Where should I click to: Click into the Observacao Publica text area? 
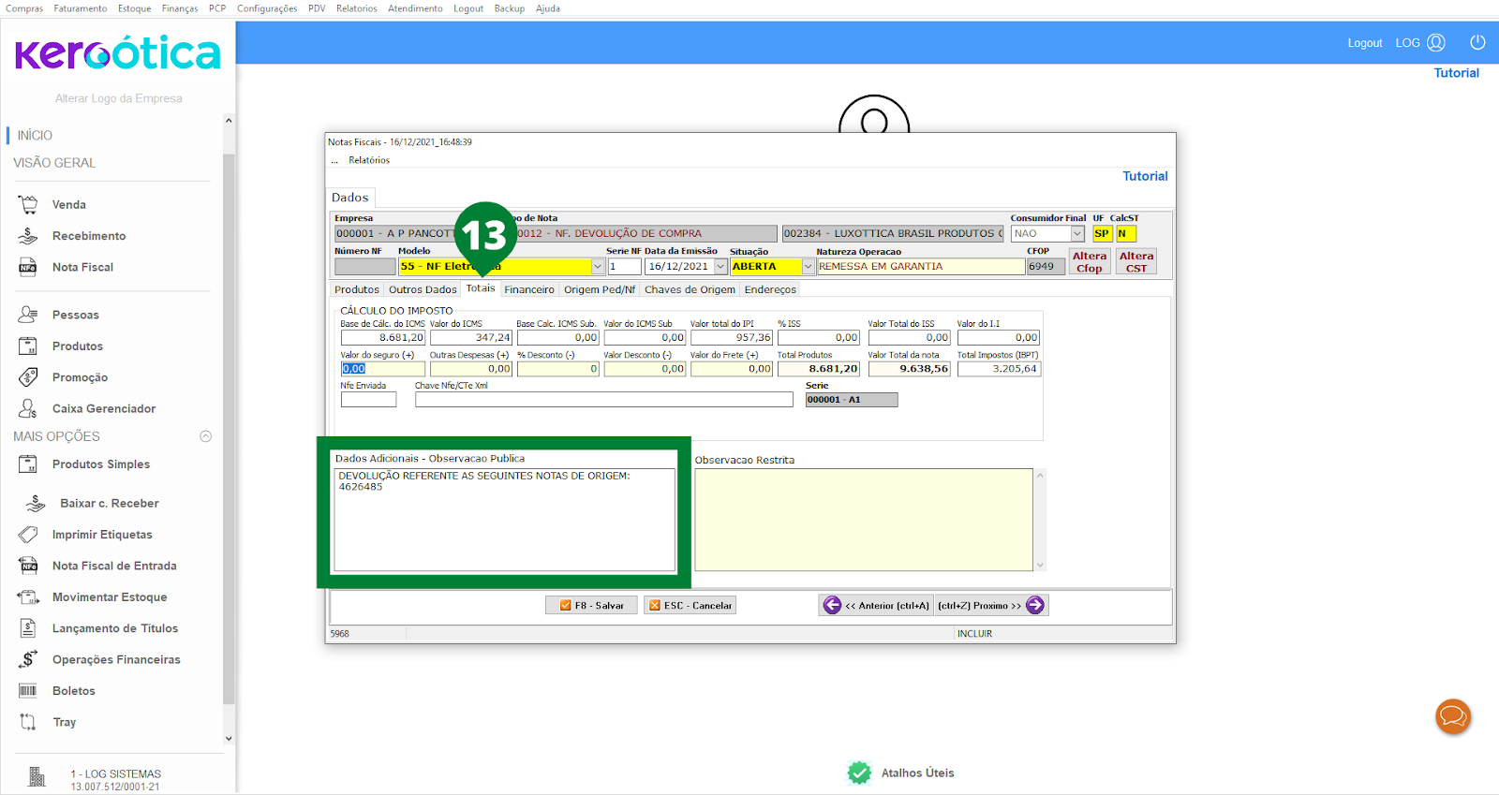point(505,520)
